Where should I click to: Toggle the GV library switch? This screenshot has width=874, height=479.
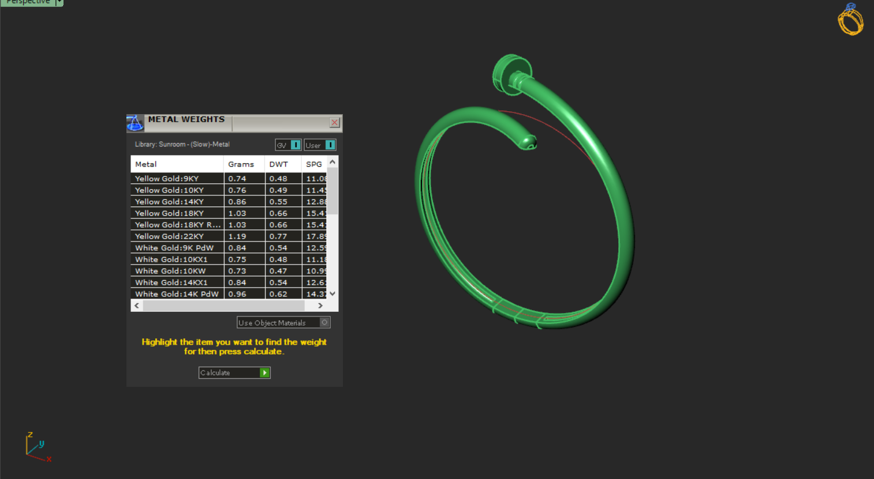[295, 145]
